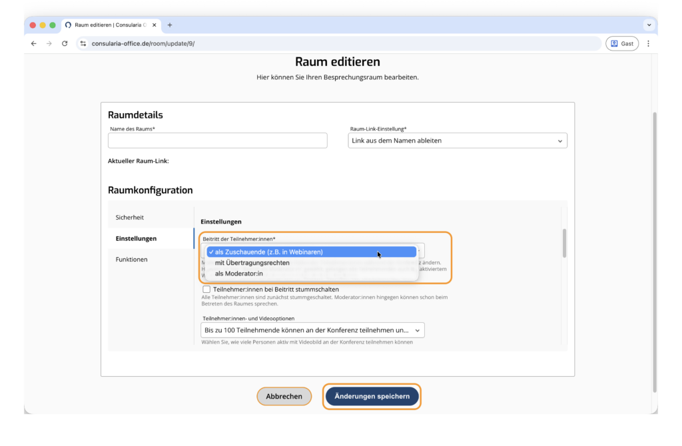This screenshot has width=682, height=446.
Task: Click the browser back arrow
Action: pyautogui.click(x=34, y=43)
